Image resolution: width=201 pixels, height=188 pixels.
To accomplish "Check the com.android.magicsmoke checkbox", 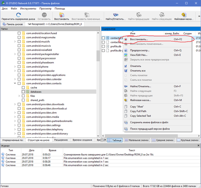I will click(19, 37).
